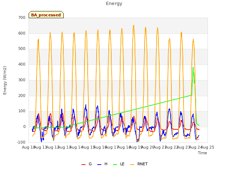
Task: Click the 200 y-axis tick label
Action: coord(22,96)
